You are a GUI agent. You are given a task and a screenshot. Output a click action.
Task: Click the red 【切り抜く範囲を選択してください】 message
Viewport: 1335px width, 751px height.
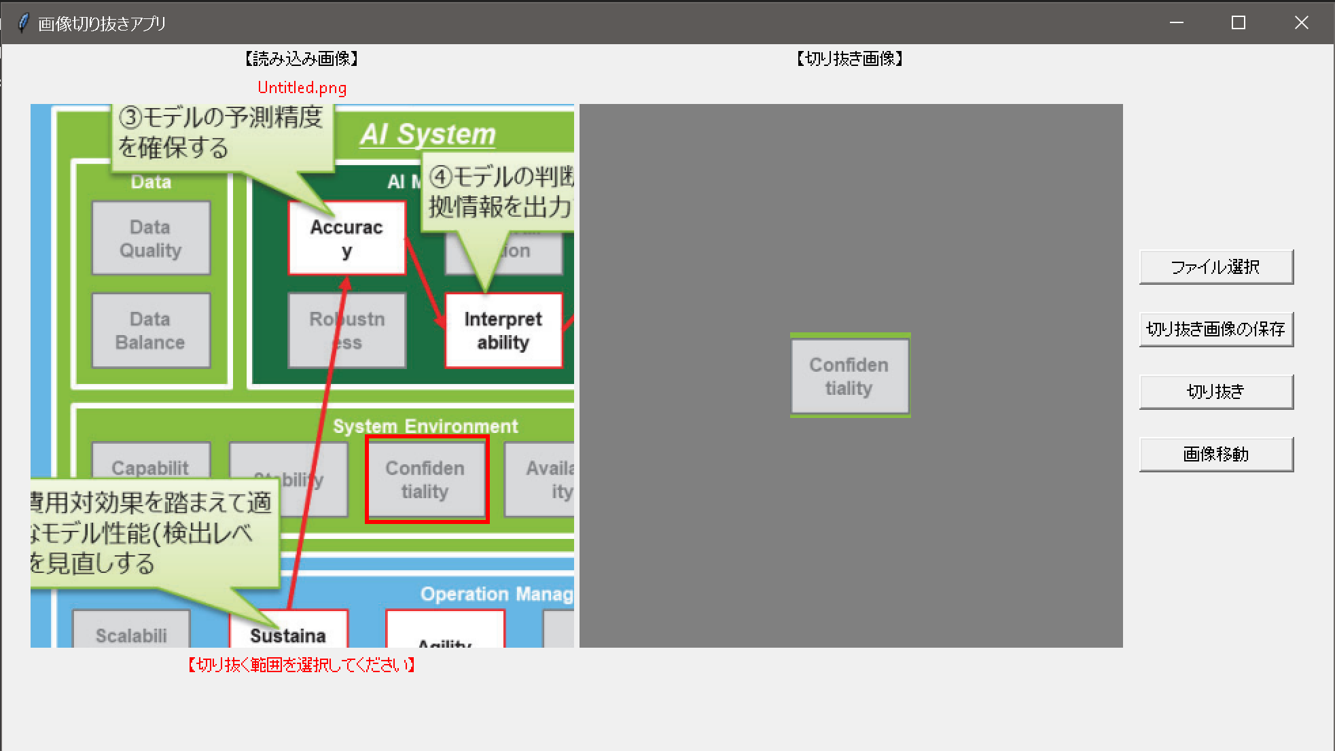point(302,665)
